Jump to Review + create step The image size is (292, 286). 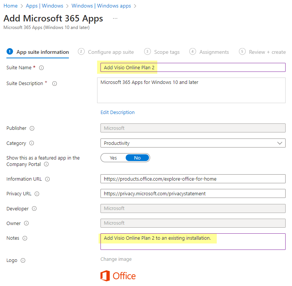[x=262, y=52]
